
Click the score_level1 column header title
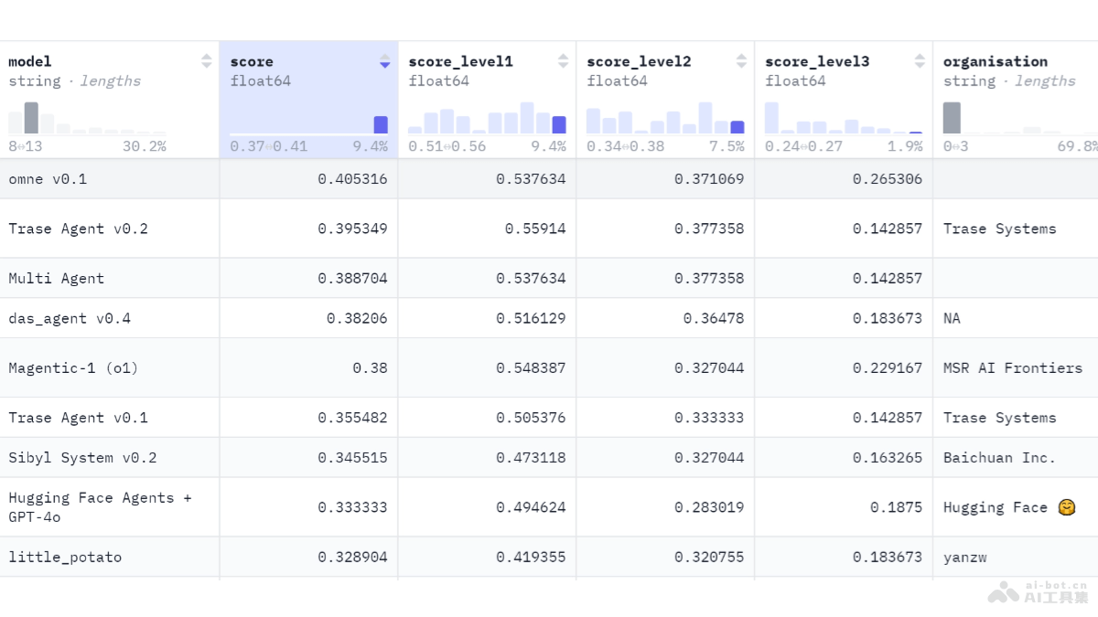(x=460, y=61)
